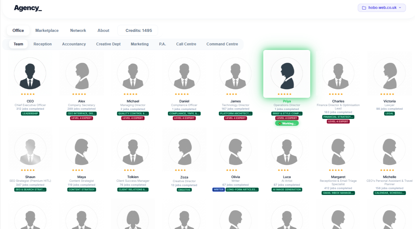Viewport: 415px width, 229px height.
Task: Click Daniel's COMPLIANCE, YMYL skill badge
Action: pos(184,113)
